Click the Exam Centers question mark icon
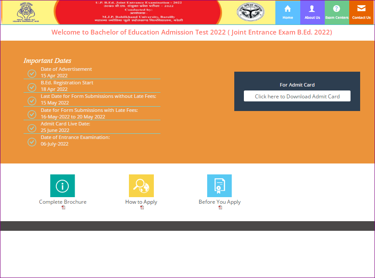375x278 pixels. click(x=337, y=8)
